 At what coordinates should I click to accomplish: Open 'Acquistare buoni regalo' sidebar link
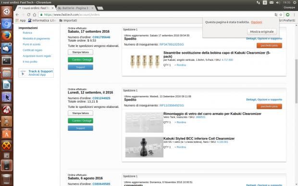pyautogui.click(x=37, y=56)
